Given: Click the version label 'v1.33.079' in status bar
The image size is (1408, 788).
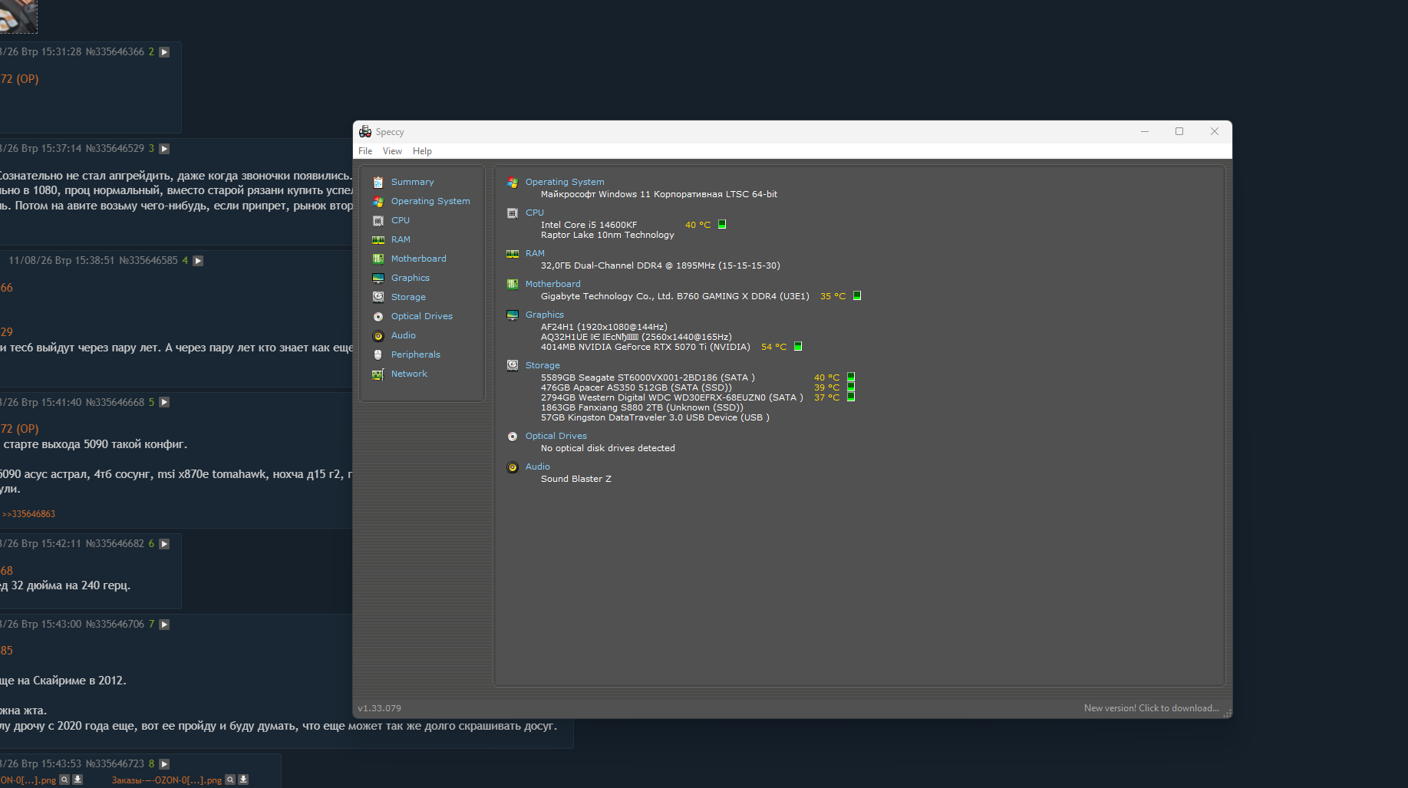Looking at the screenshot, I should coord(379,708).
